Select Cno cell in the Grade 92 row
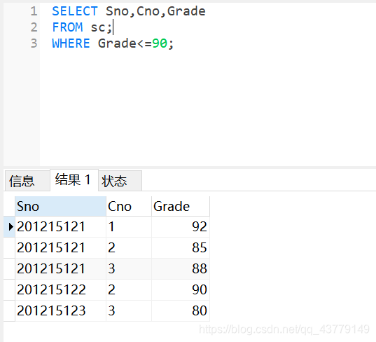Screen dimensions: 376x342 [x=129, y=226]
